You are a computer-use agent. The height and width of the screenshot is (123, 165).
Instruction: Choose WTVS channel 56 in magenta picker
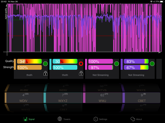click(x=102, y=88)
